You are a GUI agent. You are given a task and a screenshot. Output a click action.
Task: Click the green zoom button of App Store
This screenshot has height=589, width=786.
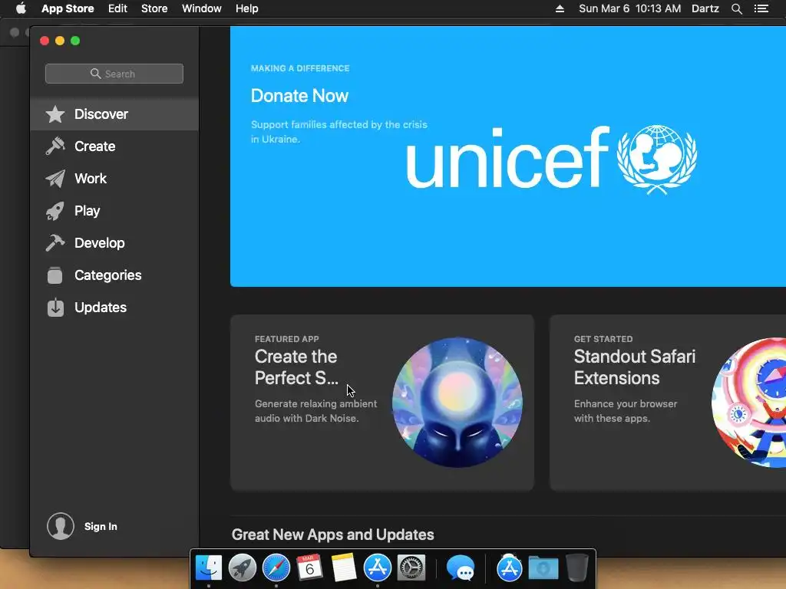(x=75, y=41)
